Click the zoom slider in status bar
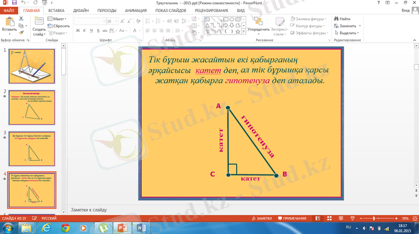Screen dimensions: 419x234 (373, 218)
